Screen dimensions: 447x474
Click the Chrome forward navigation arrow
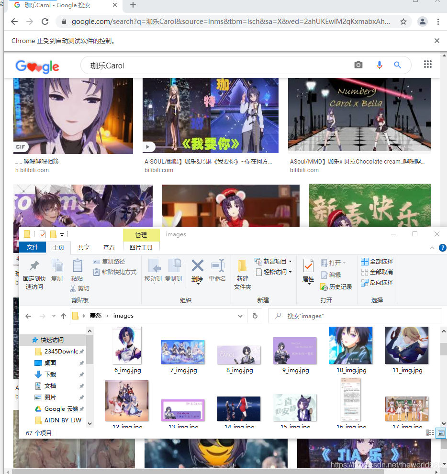pos(30,22)
